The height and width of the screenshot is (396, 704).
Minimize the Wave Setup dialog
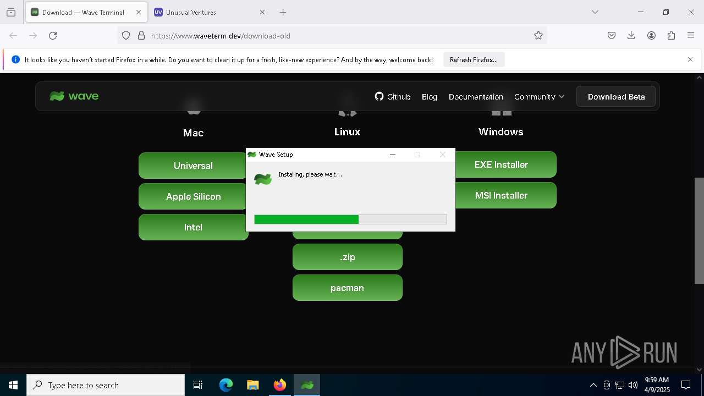pyautogui.click(x=393, y=155)
